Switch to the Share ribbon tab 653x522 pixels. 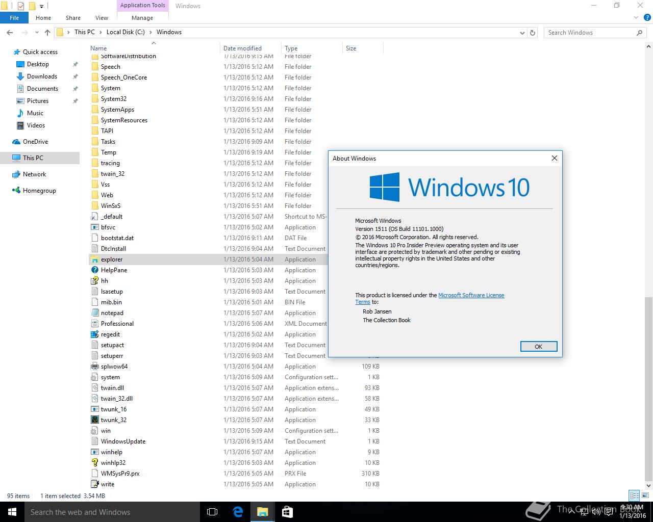[x=73, y=18]
